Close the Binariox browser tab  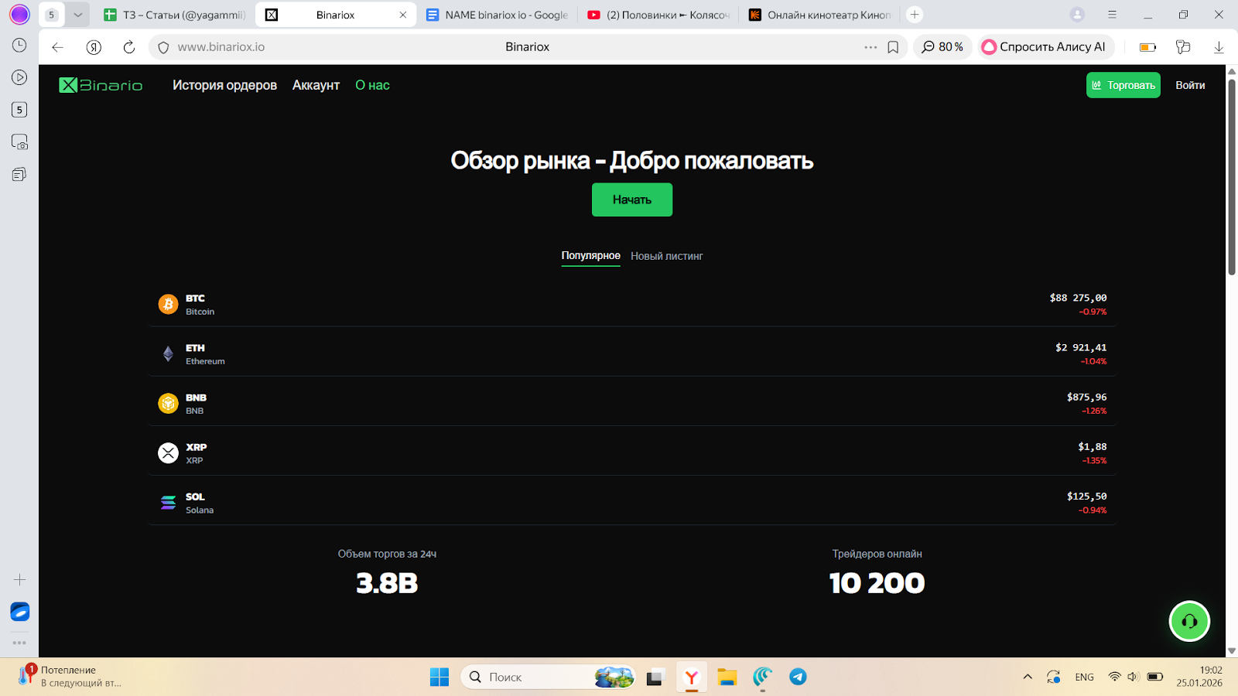[x=402, y=15]
